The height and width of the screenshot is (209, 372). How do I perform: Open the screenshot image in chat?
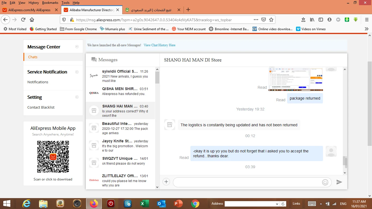tap(295, 79)
